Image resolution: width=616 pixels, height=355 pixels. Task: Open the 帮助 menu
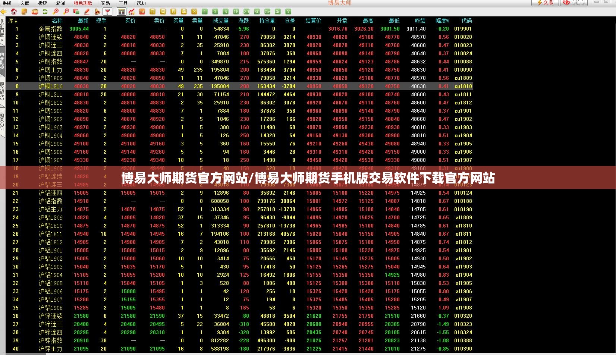click(x=141, y=3)
